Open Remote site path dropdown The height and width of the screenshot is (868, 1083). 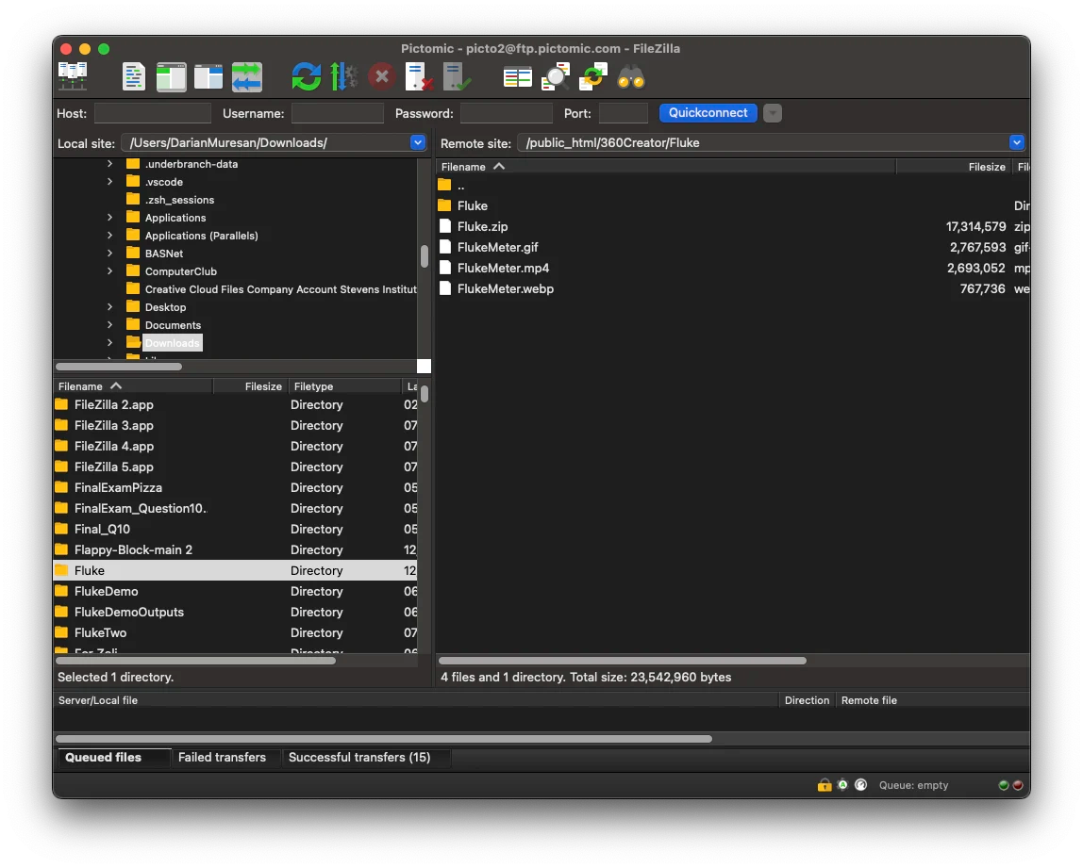[x=1016, y=142]
